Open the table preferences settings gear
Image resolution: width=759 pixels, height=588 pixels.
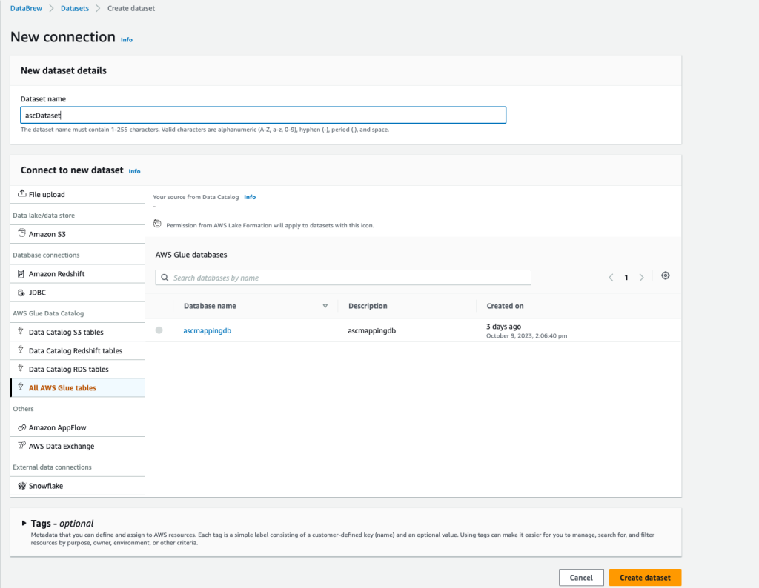point(665,275)
